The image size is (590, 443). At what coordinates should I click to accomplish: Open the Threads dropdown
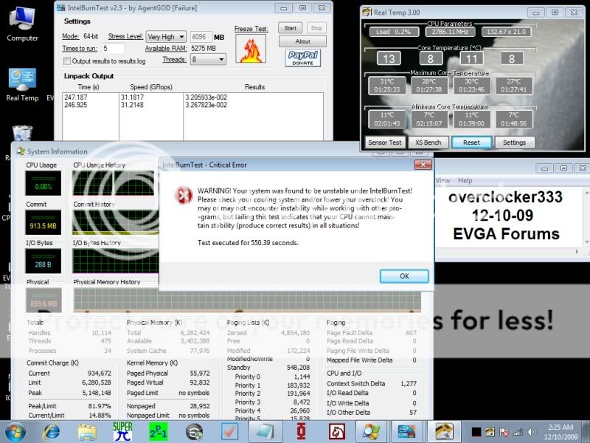coord(208,59)
